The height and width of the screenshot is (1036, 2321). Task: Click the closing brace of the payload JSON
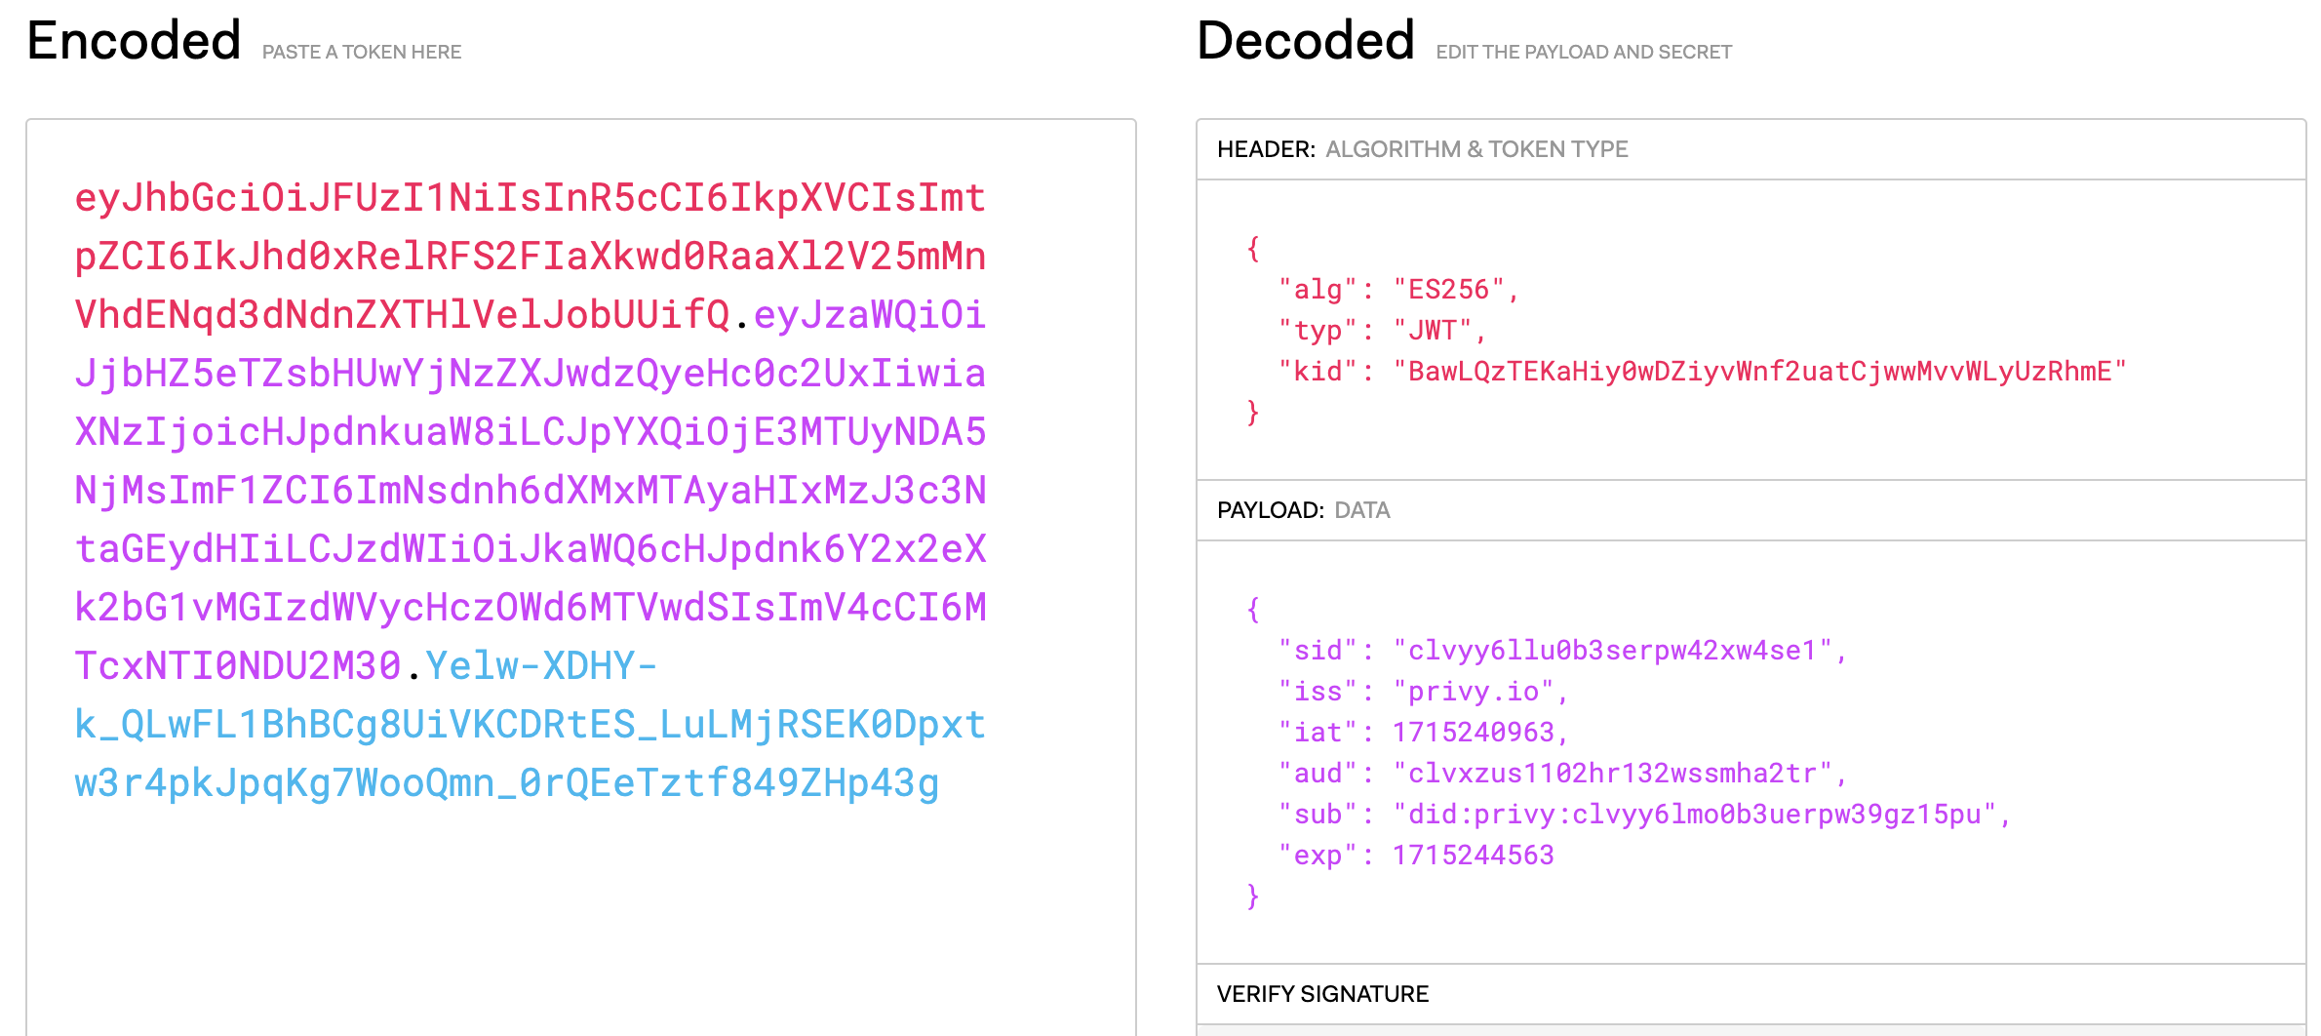pyautogui.click(x=1253, y=897)
